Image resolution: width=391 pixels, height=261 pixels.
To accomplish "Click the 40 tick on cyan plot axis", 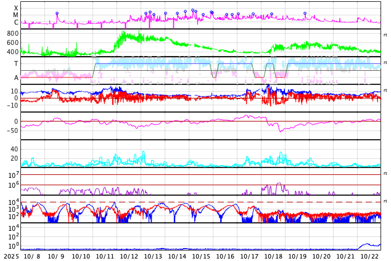I will 14,149.
